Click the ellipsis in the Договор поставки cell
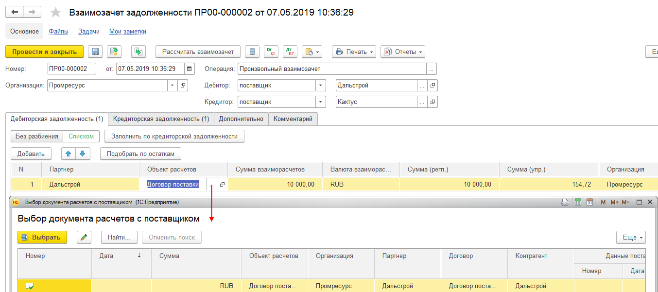The height and width of the screenshot is (292, 658). point(211,185)
